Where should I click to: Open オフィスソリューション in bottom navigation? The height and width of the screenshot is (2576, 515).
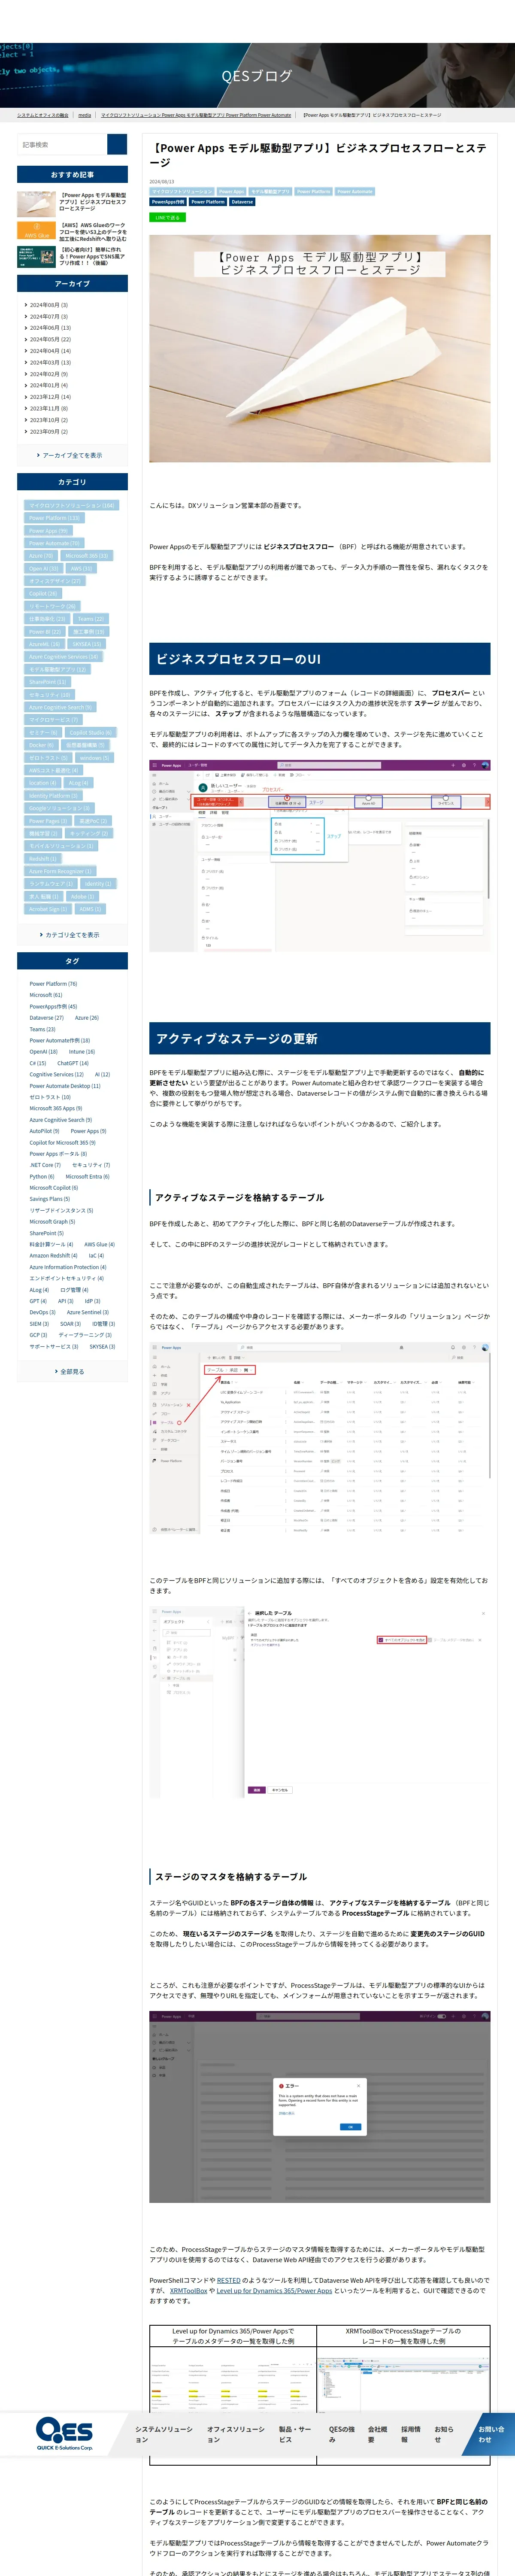point(236,2434)
